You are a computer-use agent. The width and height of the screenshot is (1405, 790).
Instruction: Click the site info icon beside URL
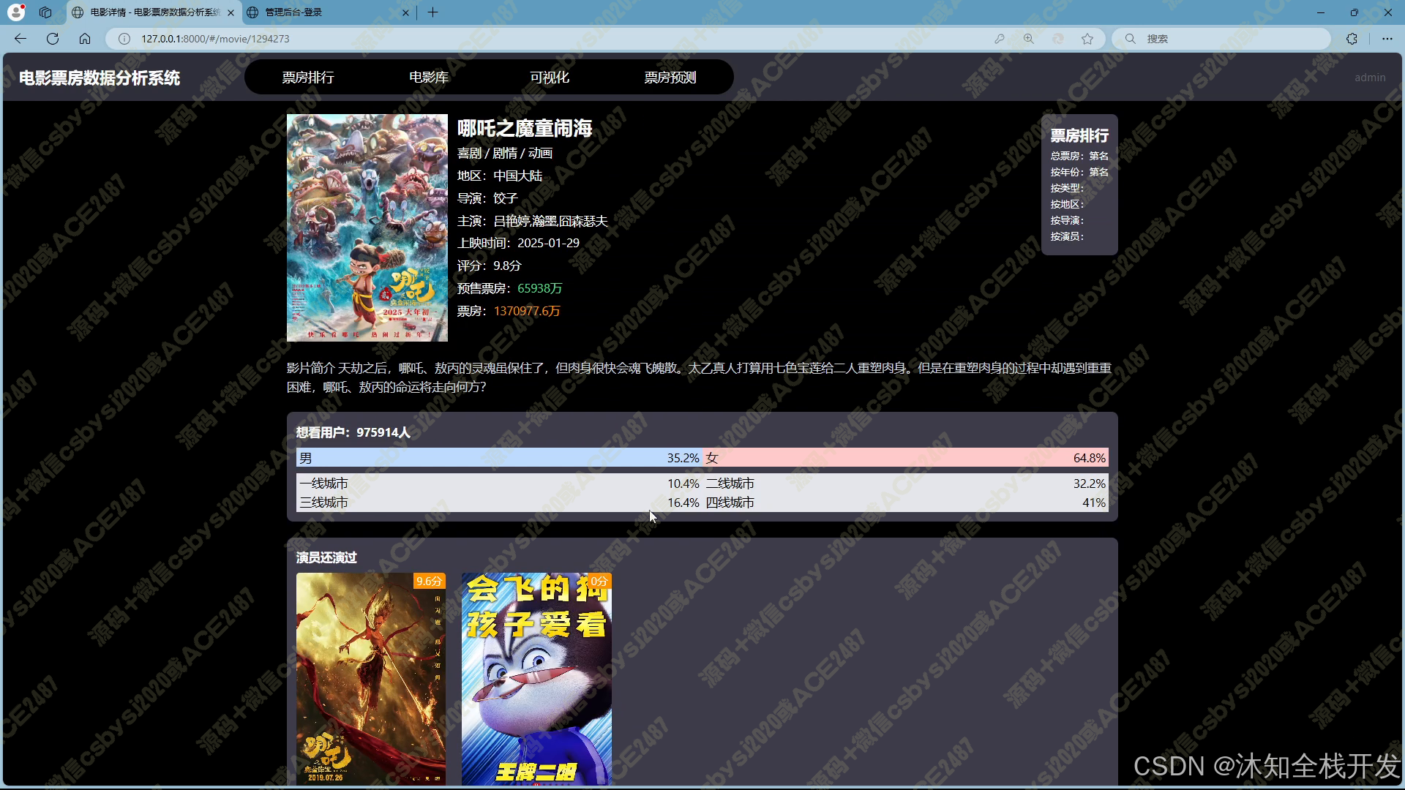tap(124, 39)
